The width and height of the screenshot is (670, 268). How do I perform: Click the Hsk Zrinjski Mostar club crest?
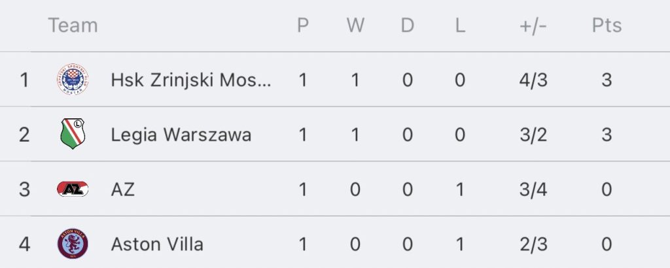73,80
